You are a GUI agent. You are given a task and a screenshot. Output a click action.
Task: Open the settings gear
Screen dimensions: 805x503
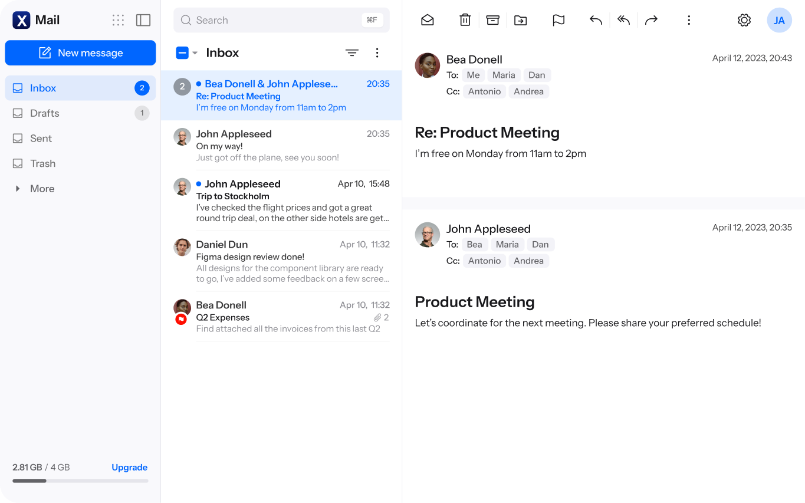744,20
